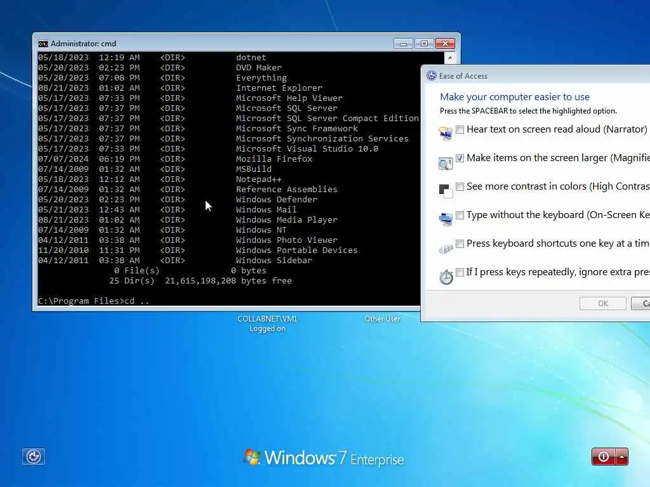Click the OK button in Ease of Access
The width and height of the screenshot is (650, 487).
[603, 303]
